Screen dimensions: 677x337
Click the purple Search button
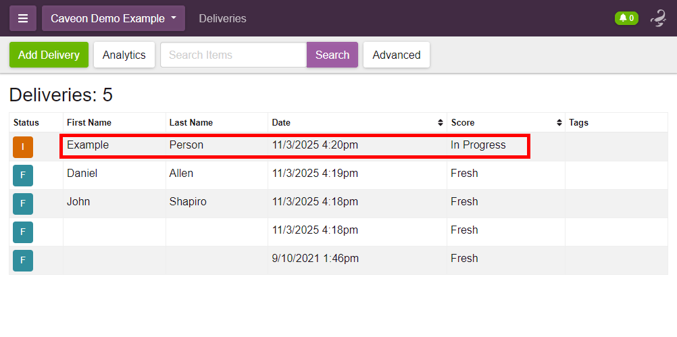(x=332, y=55)
